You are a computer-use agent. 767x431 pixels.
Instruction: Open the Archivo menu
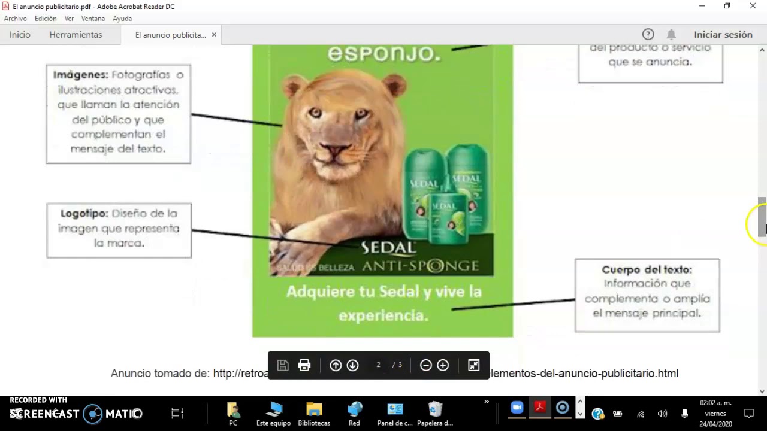point(15,19)
